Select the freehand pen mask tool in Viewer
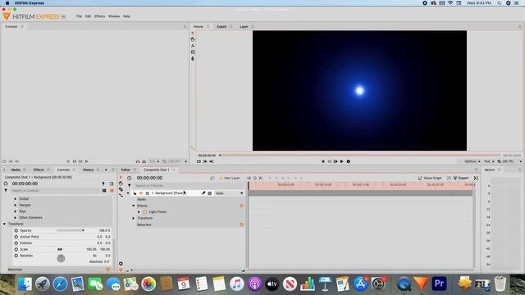This screenshot has width=525, height=295. [x=193, y=58]
